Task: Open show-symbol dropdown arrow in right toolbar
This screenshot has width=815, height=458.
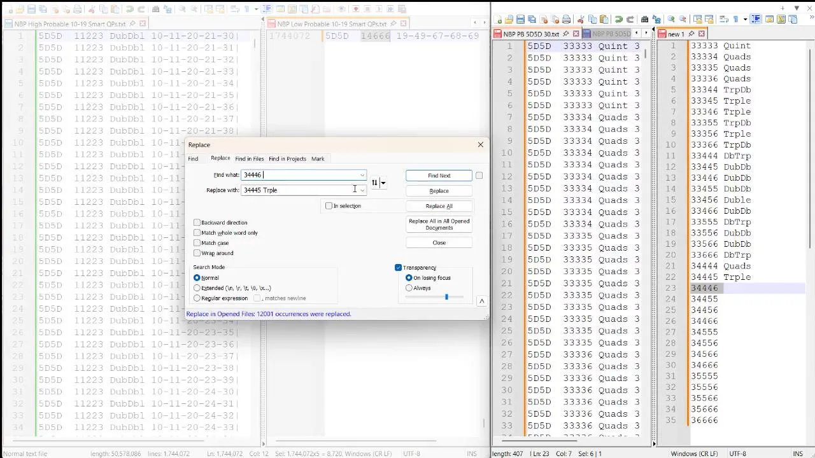Action: (x=746, y=19)
